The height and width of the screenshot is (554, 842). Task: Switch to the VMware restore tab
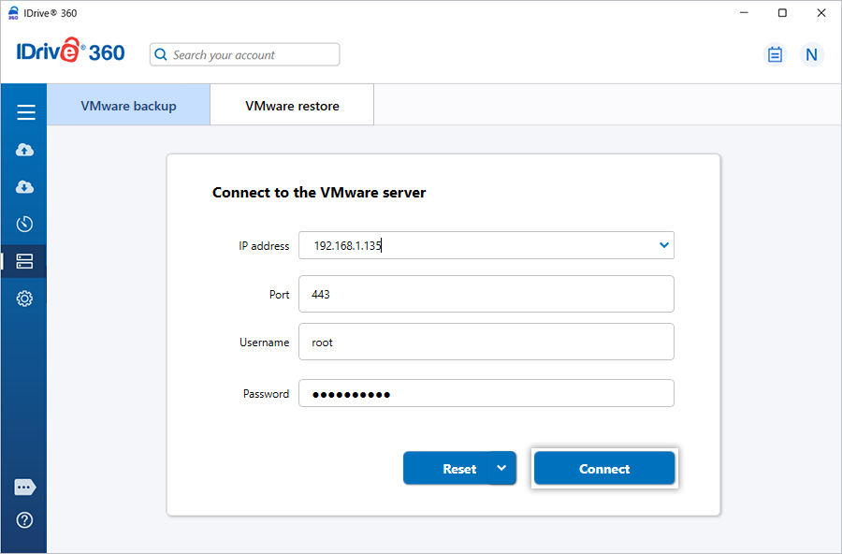[x=292, y=106]
